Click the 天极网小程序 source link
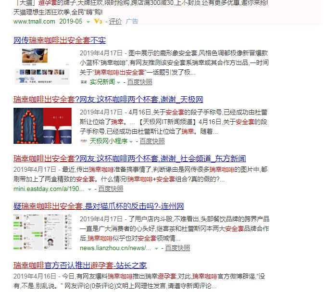Image resolution: width=325 pixels, height=292 pixels. point(108,141)
